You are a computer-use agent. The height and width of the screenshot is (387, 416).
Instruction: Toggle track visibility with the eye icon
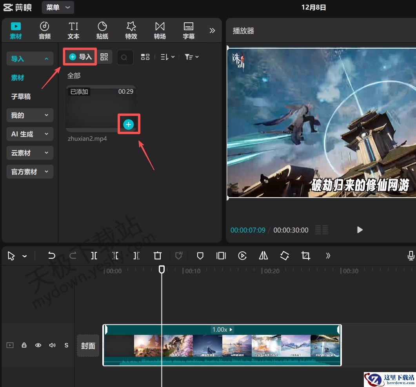pos(38,345)
